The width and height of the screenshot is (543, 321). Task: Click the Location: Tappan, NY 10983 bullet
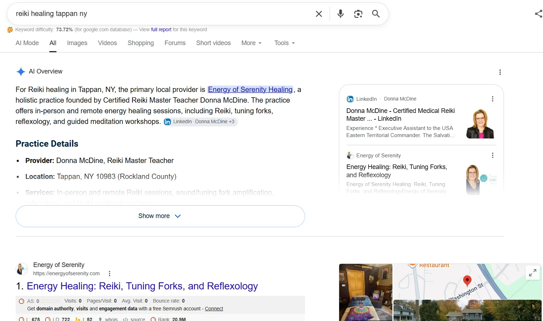tap(101, 176)
